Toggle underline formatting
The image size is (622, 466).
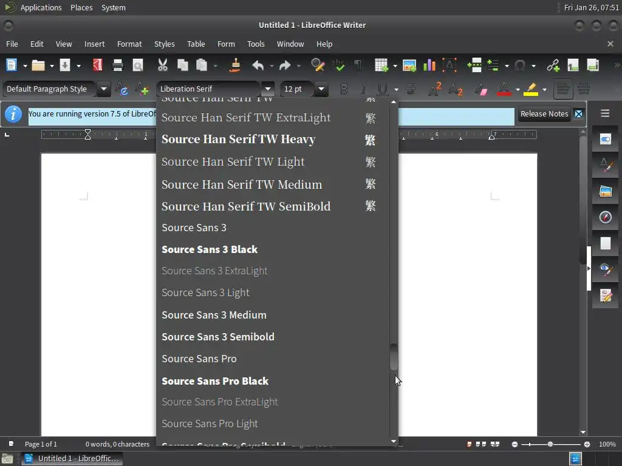coord(383,89)
